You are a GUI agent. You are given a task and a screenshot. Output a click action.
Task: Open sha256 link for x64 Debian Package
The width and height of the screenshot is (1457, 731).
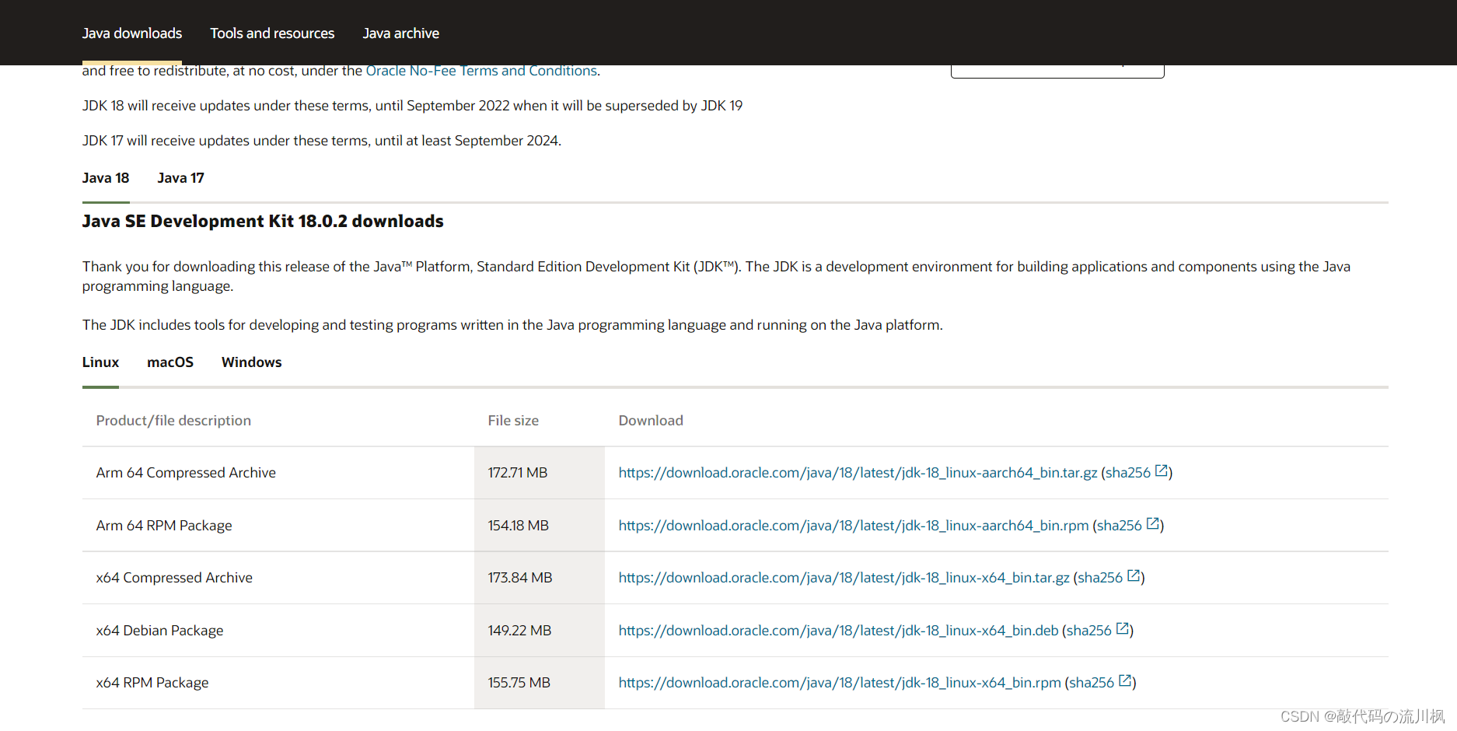[x=1089, y=631]
